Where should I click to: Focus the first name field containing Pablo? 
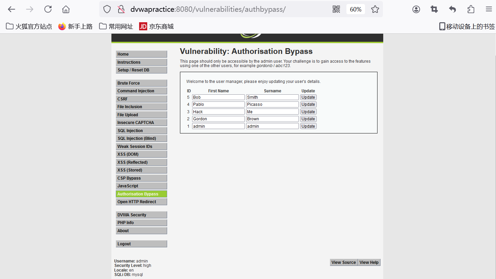218,104
